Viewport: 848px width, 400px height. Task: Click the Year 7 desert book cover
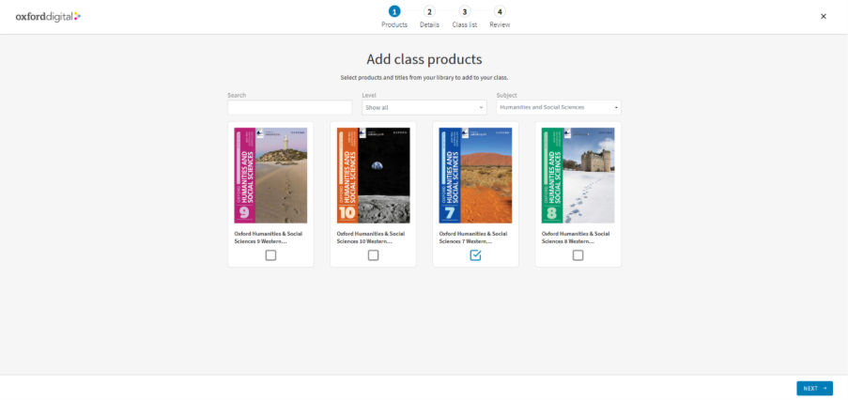[475, 176]
